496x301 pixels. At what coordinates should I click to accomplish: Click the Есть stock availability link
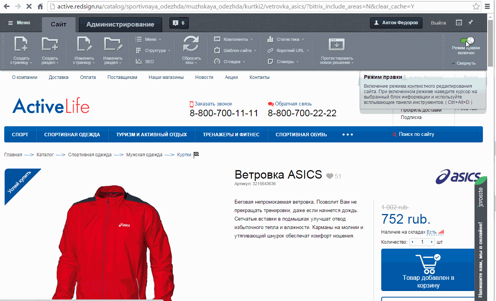(432, 232)
